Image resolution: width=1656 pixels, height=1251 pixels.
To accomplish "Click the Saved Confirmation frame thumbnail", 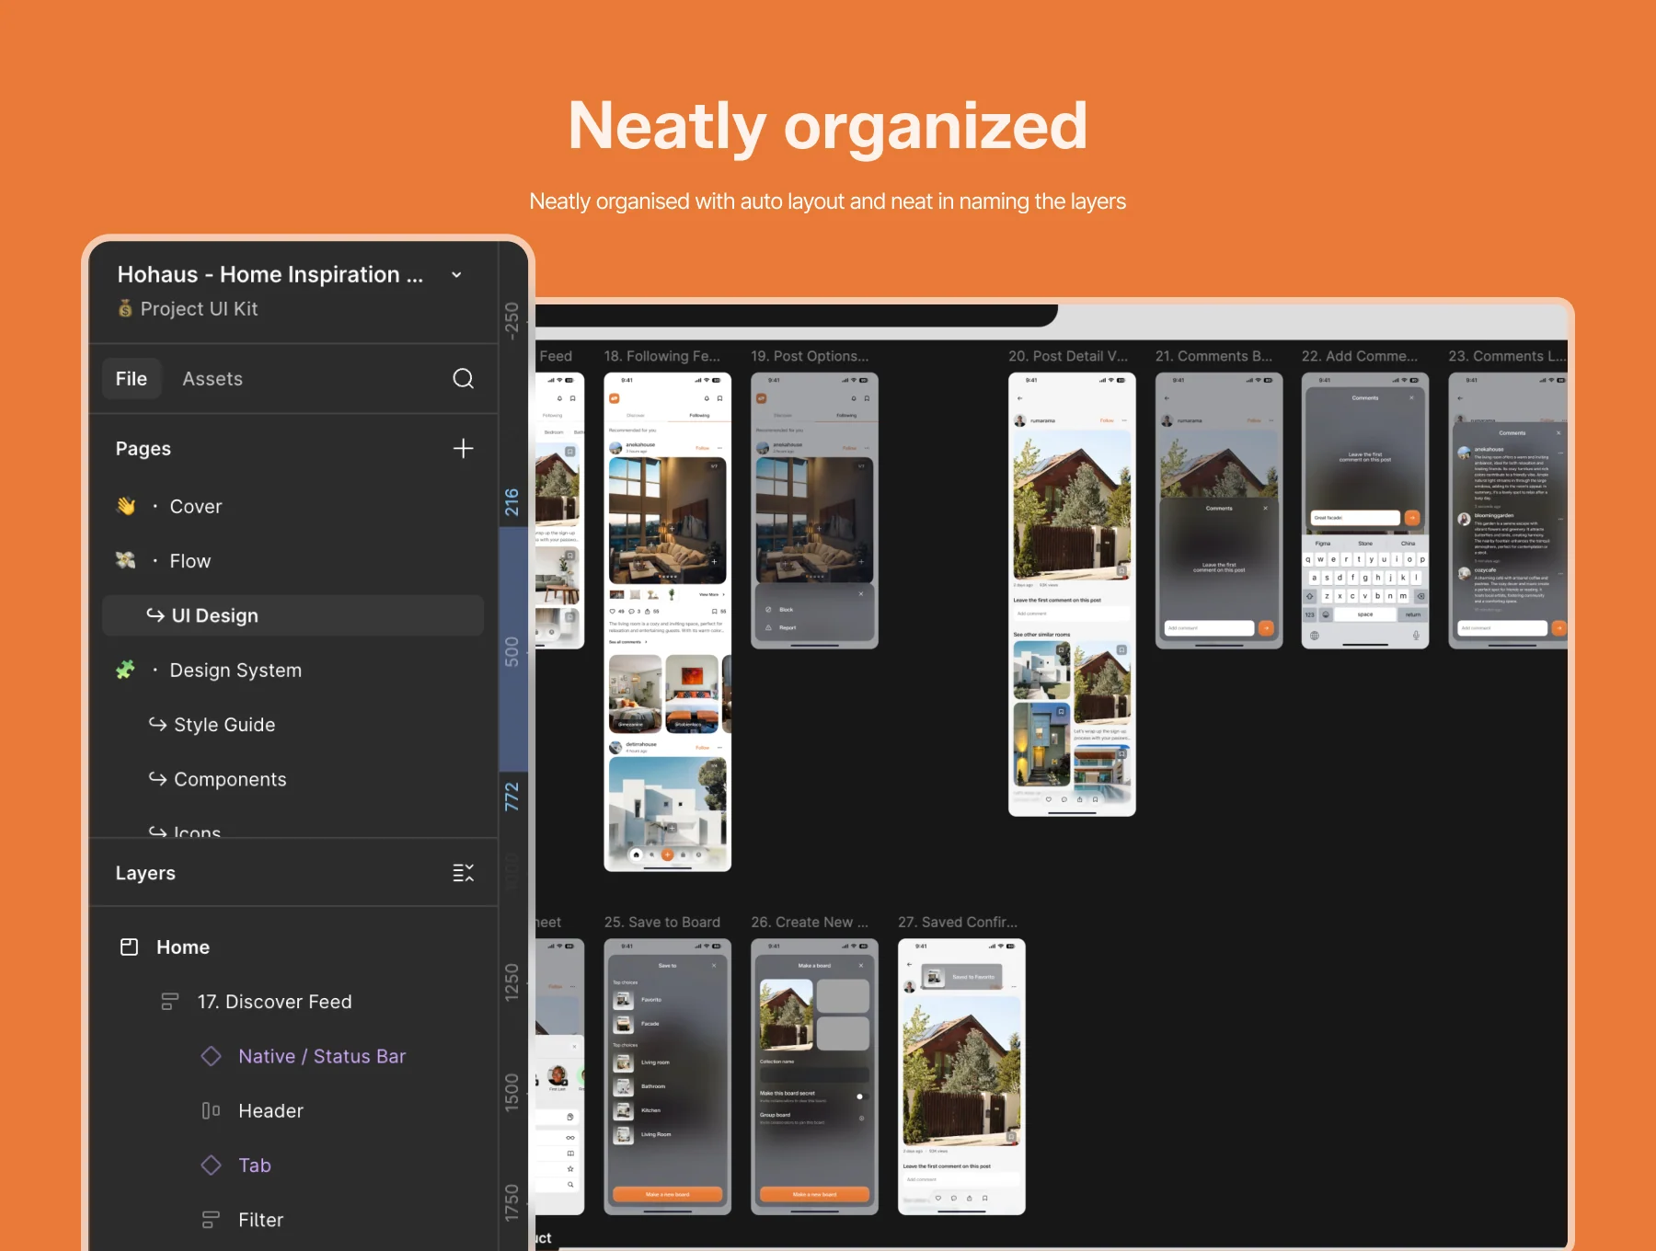I will tap(961, 1076).
